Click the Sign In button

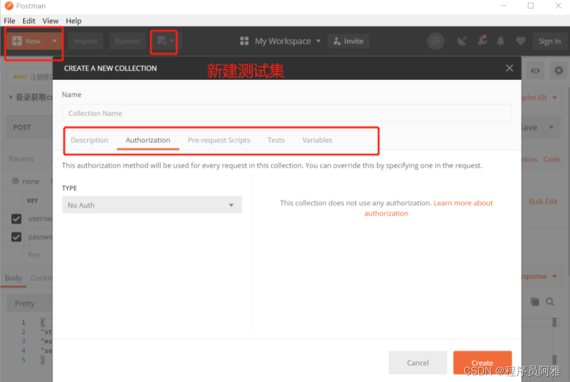click(x=549, y=41)
